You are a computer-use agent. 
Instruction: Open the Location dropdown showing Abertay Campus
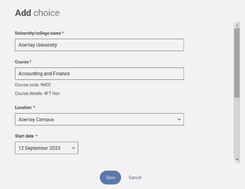99,119
